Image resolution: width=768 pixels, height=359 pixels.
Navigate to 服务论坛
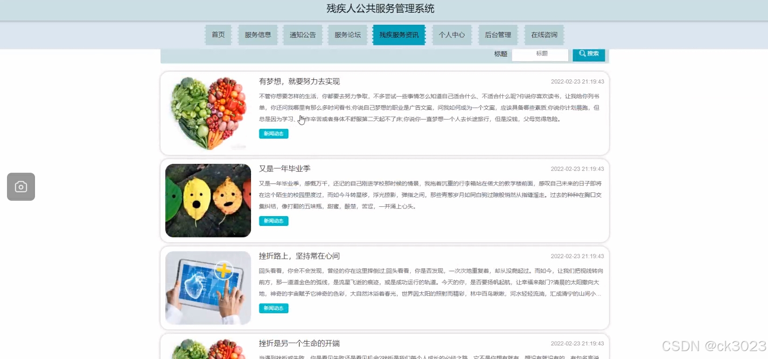pyautogui.click(x=348, y=35)
